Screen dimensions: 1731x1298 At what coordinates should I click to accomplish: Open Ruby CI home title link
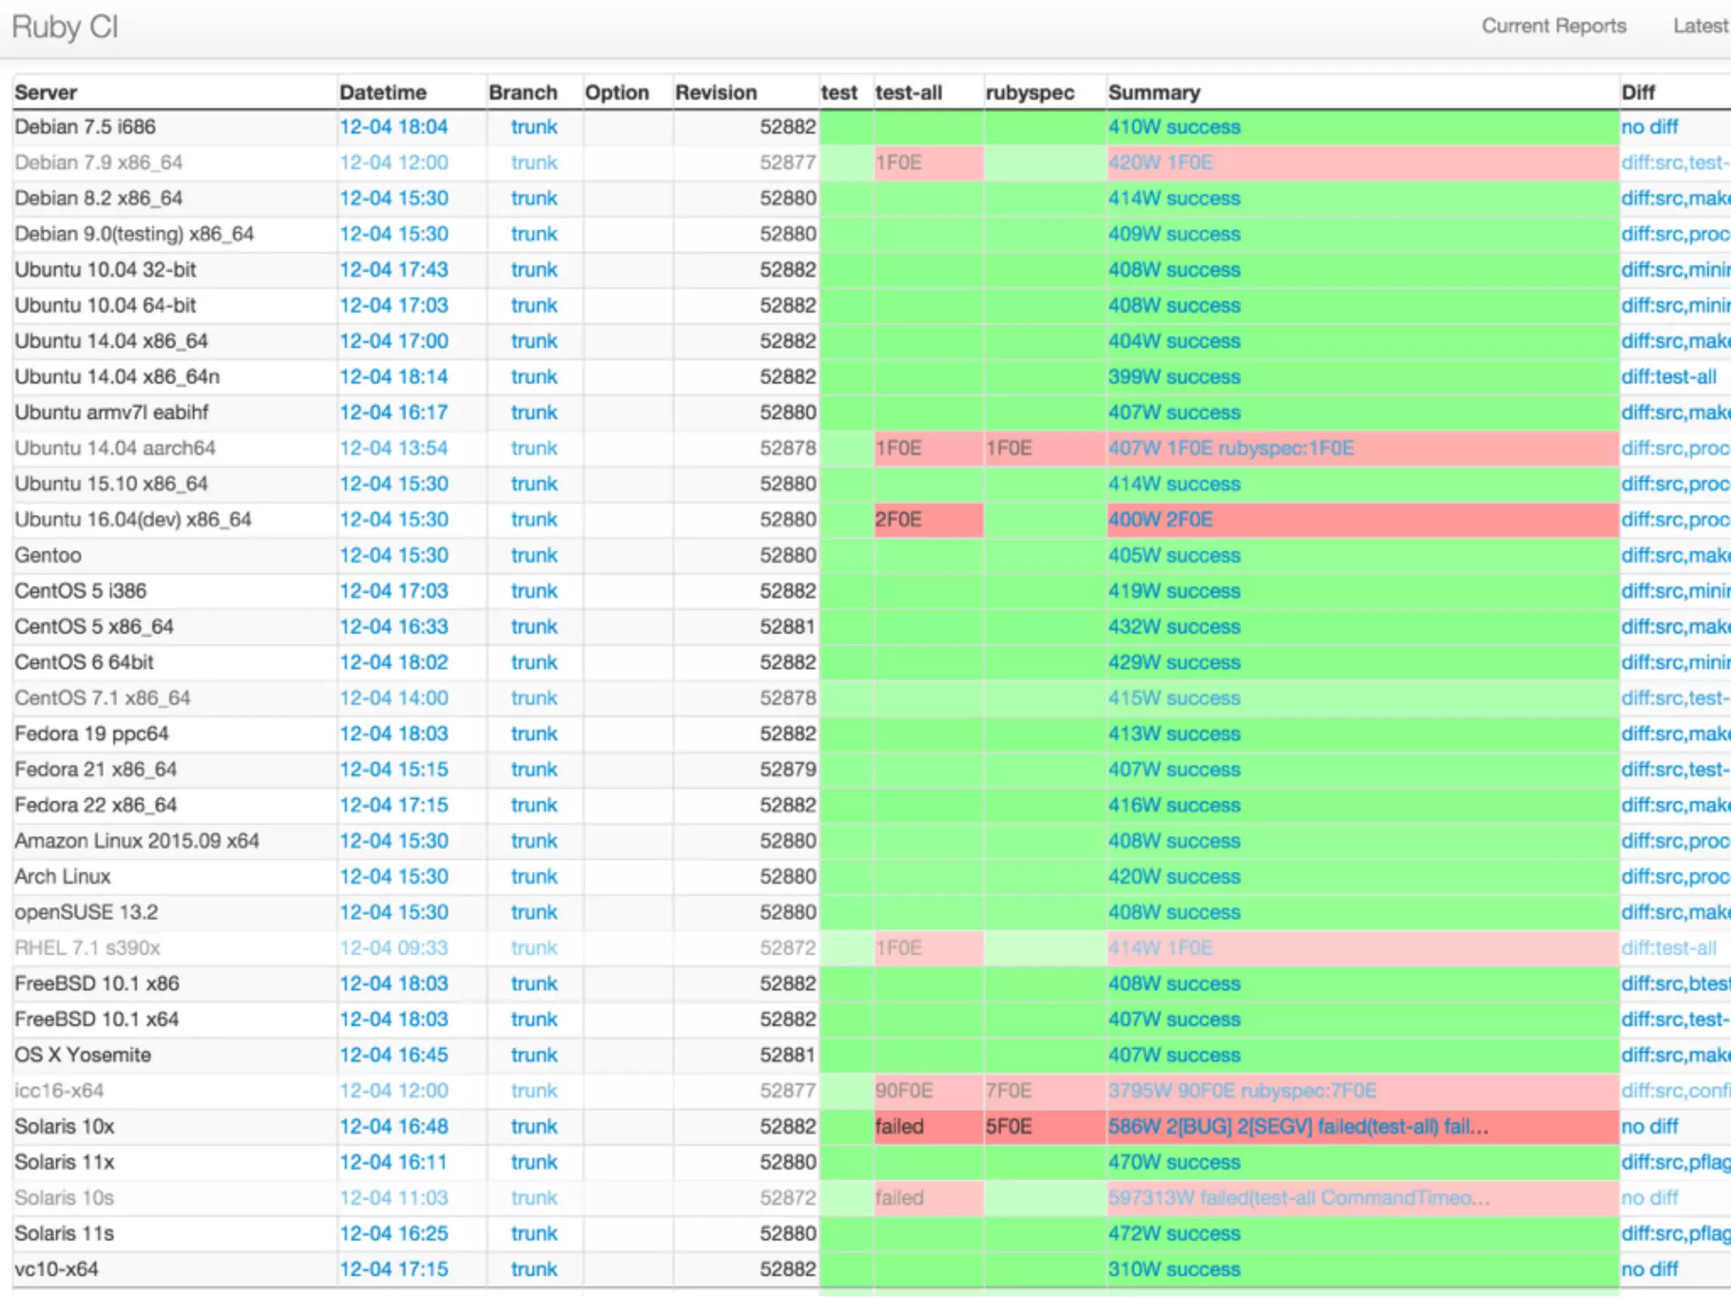[x=65, y=27]
